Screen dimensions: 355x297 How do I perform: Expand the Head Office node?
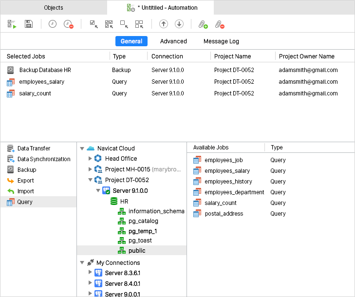(90, 158)
